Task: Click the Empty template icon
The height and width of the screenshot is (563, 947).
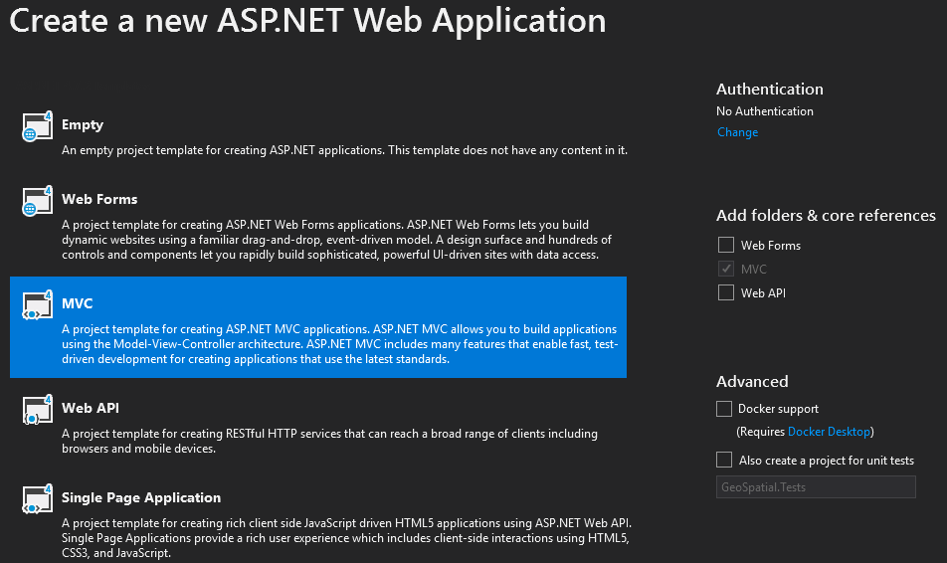Action: coord(38,126)
